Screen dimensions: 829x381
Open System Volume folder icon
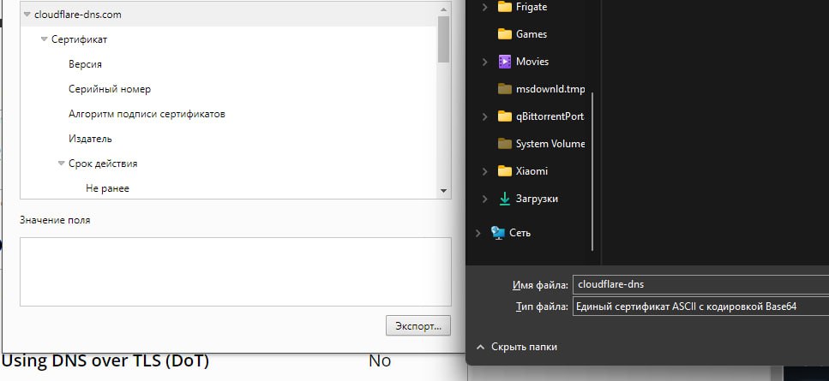tap(505, 144)
